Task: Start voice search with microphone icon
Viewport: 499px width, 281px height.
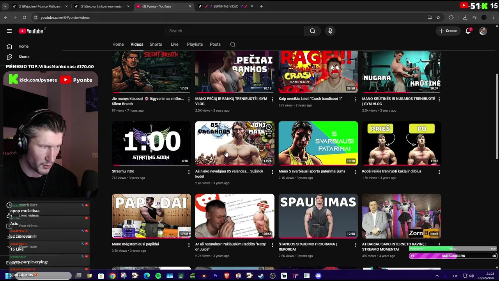Action: pyautogui.click(x=330, y=31)
